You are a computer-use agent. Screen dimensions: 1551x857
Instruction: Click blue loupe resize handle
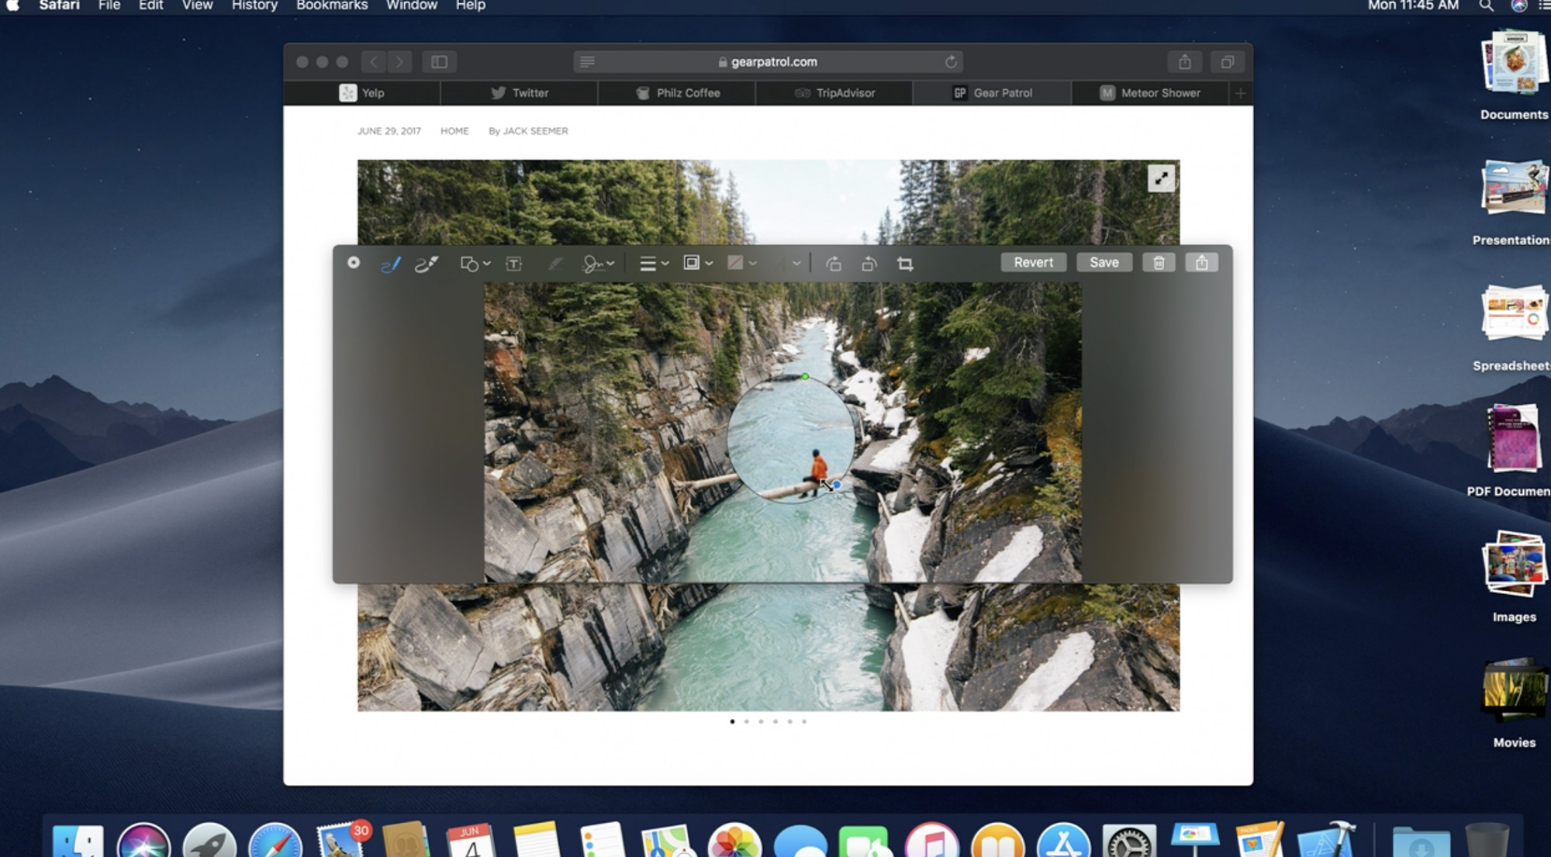(837, 485)
